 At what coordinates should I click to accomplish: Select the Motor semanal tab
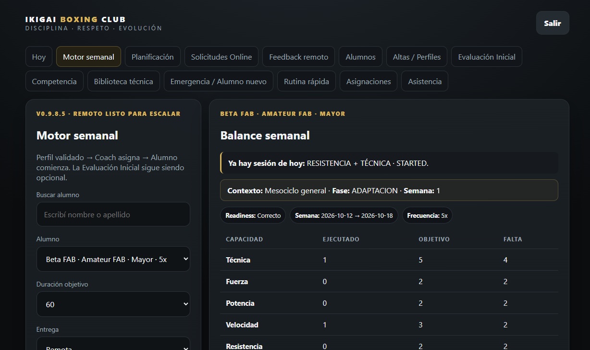point(88,57)
